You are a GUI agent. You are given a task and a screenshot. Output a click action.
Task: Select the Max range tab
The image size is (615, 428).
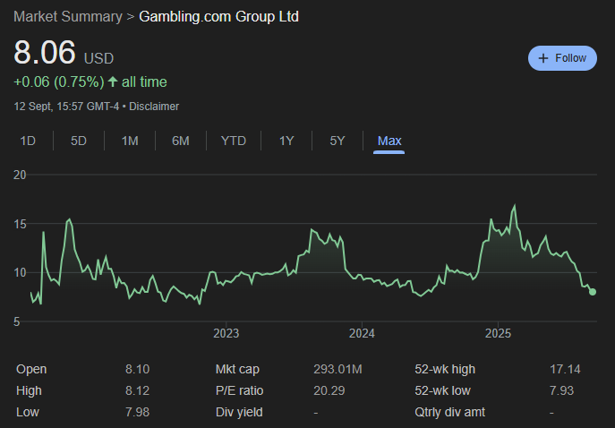[x=389, y=141]
